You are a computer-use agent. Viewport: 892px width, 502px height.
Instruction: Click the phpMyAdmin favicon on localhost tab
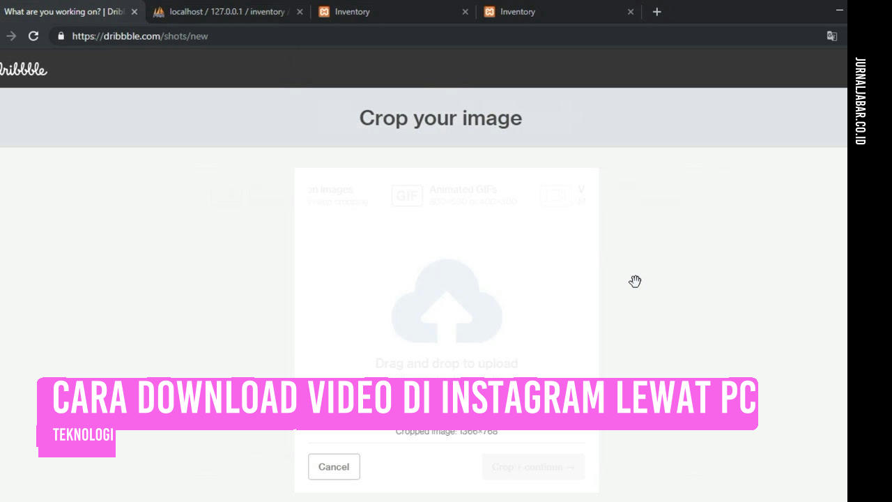159,12
